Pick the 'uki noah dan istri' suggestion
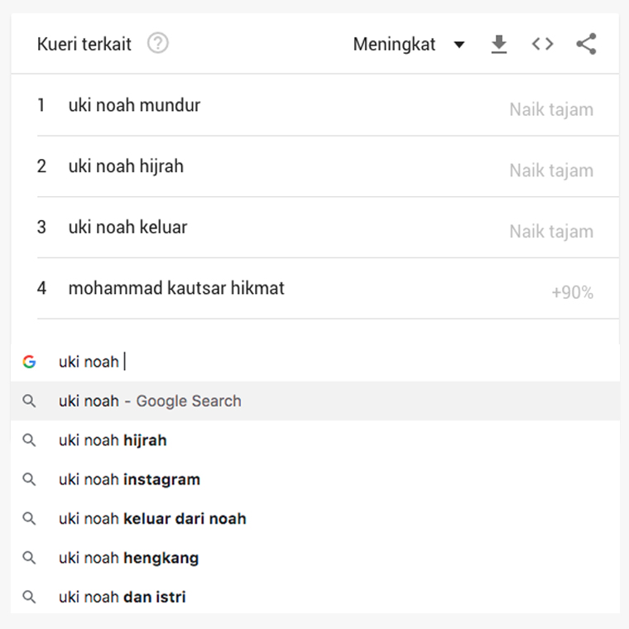Image resolution: width=629 pixels, height=629 pixels. (x=122, y=597)
